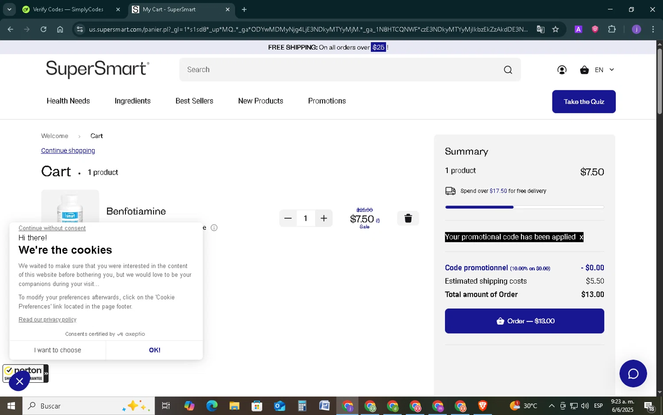Bookmark this page with the star
663x415 pixels.
(556, 30)
